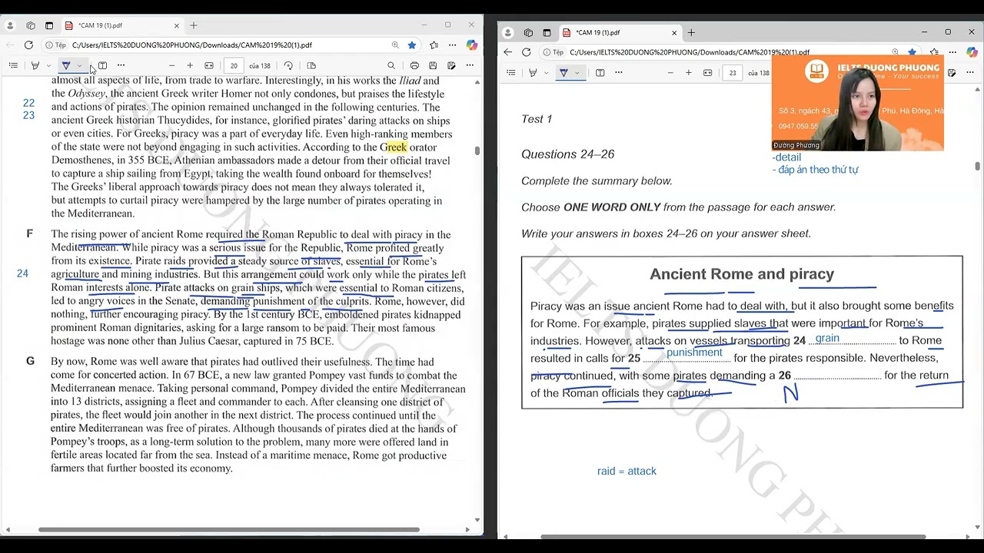
Task: Click magnifier zoom icon in left address bar
Action: (395, 45)
